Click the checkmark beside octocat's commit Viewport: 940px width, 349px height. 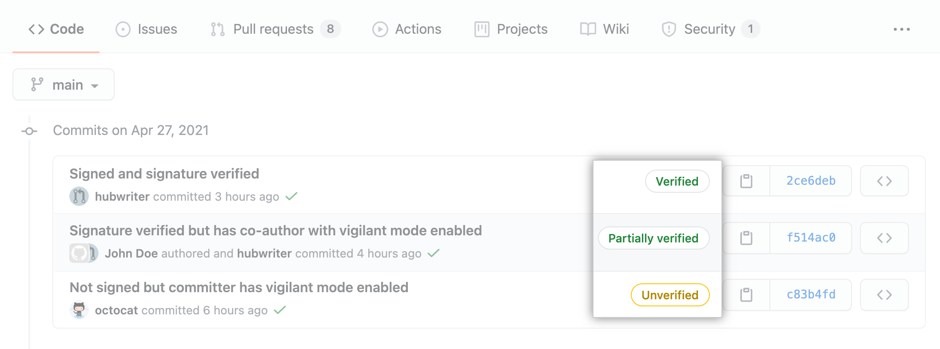280,309
